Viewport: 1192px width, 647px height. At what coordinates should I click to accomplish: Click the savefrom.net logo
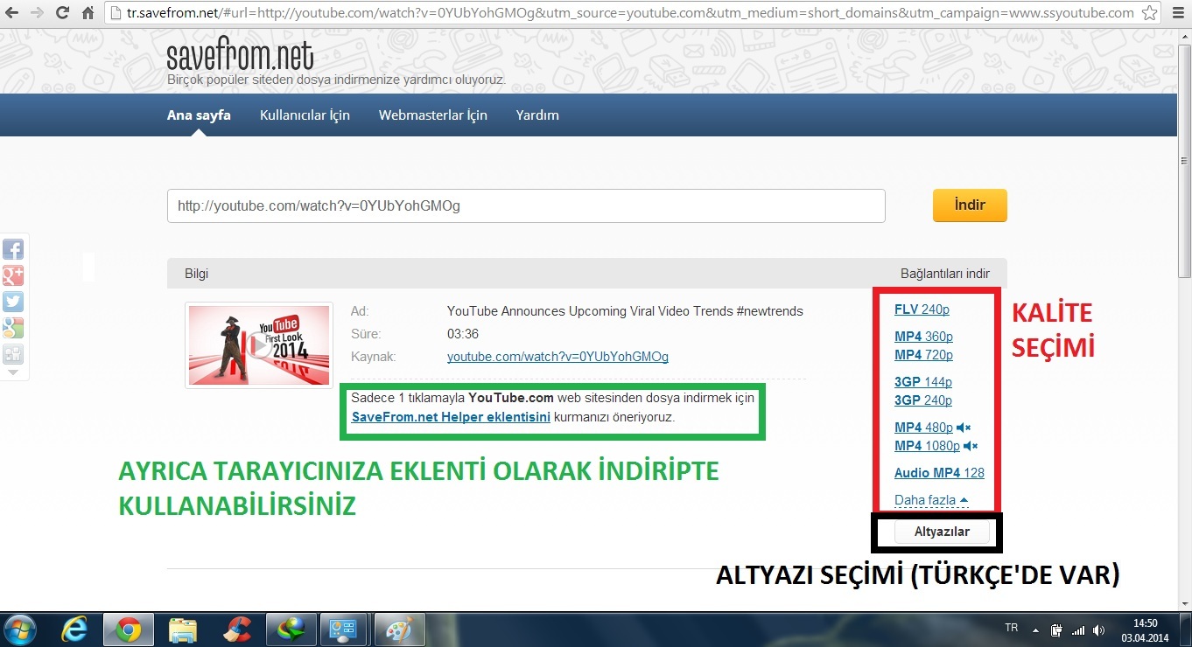click(x=240, y=57)
